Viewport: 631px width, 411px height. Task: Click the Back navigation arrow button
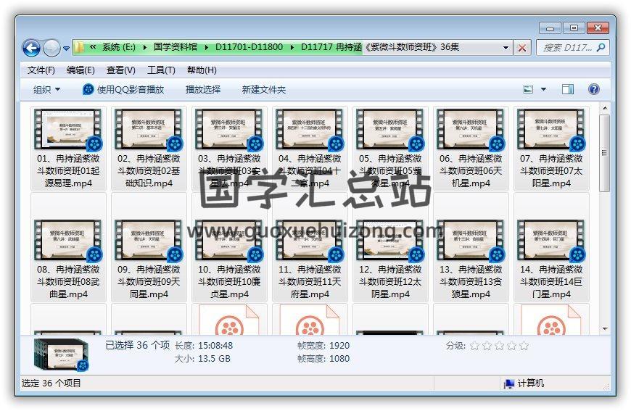click(31, 48)
